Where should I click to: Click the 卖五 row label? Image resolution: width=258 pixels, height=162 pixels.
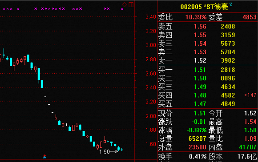point(165,27)
